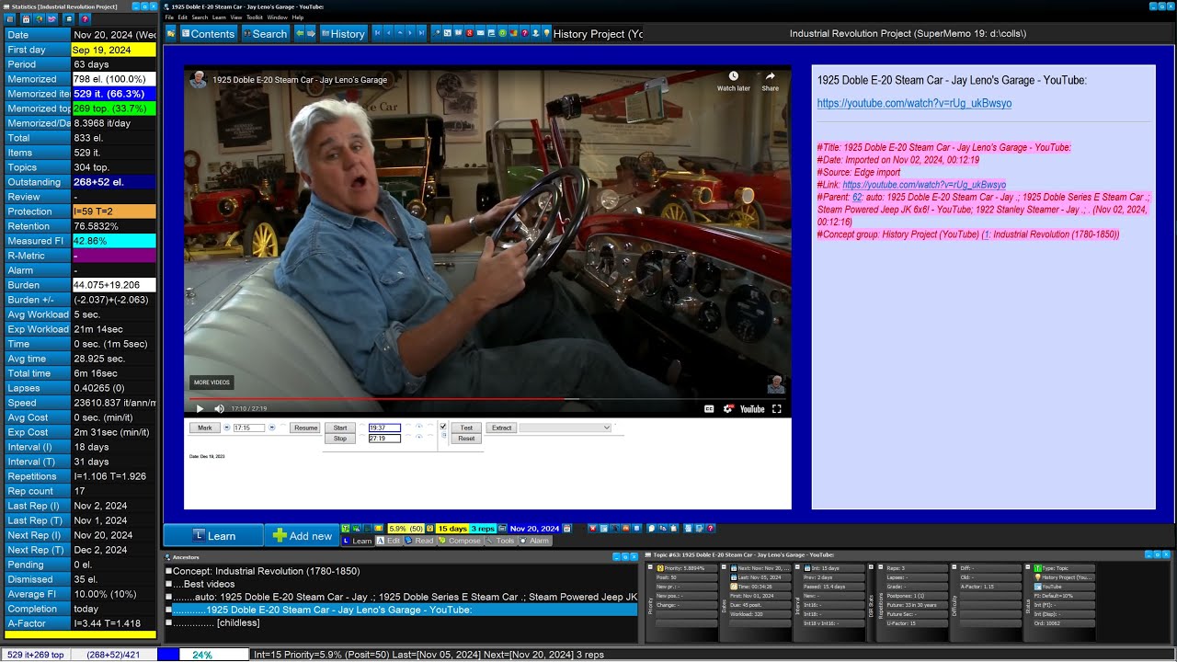Collapse the Dates group in topic panel
Viewport: 1177px width, 662px height.
tap(724, 567)
